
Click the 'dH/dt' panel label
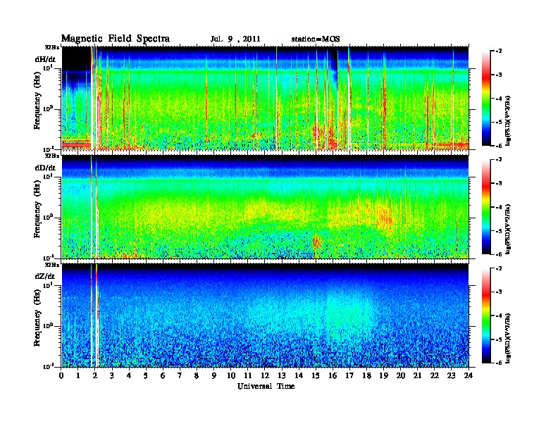click(x=45, y=59)
